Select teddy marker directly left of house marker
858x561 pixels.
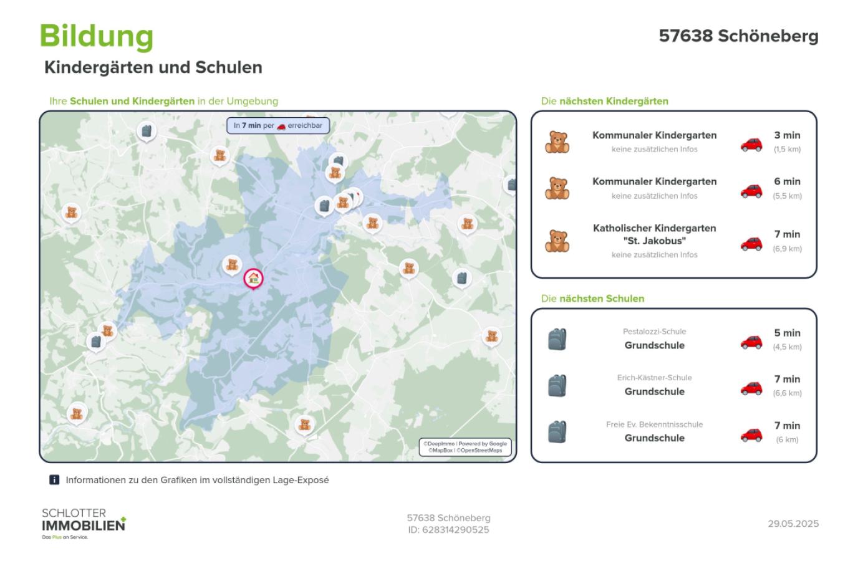232,264
